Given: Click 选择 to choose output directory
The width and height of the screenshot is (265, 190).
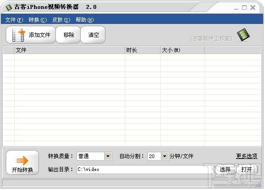Looking at the screenshot, I should coord(225,169).
